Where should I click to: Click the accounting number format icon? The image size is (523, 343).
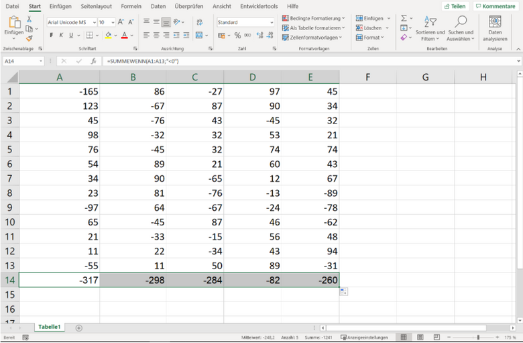[x=221, y=36]
